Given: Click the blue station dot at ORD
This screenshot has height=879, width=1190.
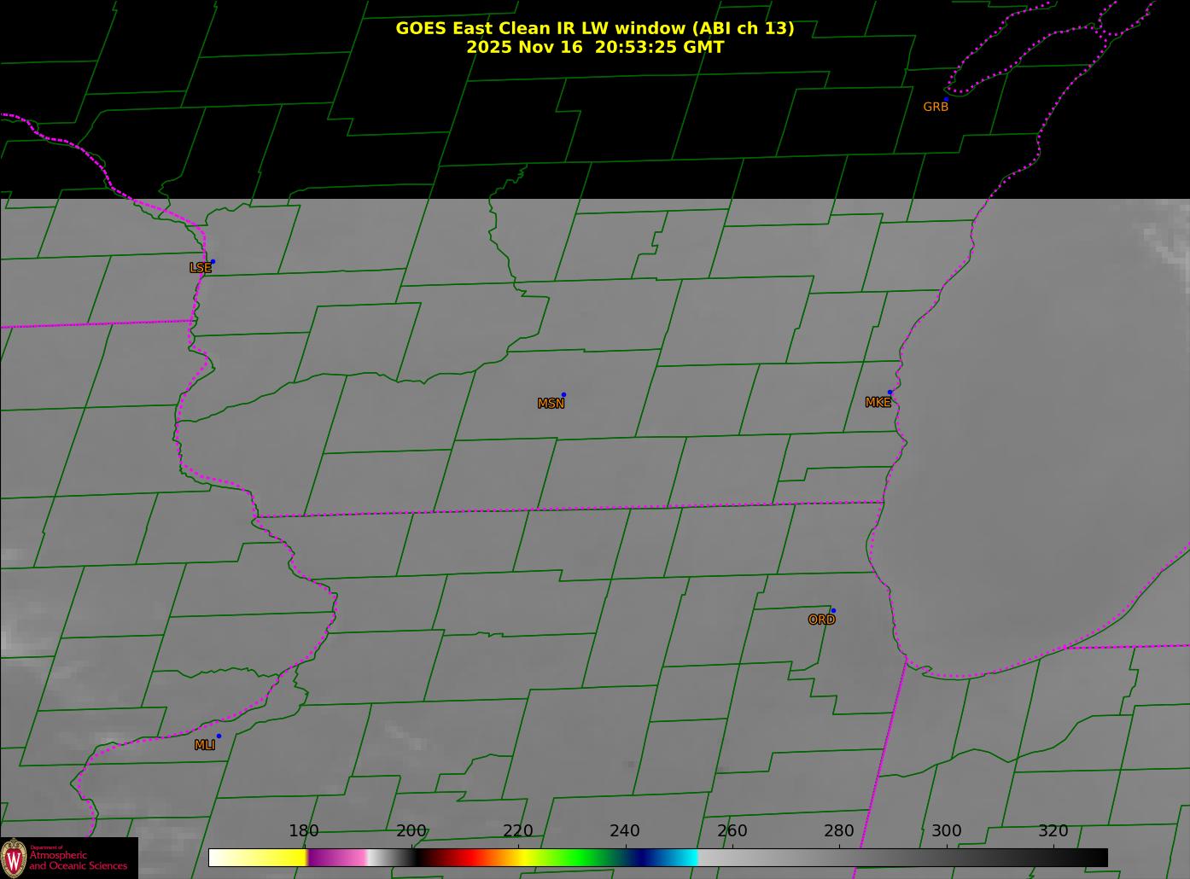Looking at the screenshot, I should 833,611.
